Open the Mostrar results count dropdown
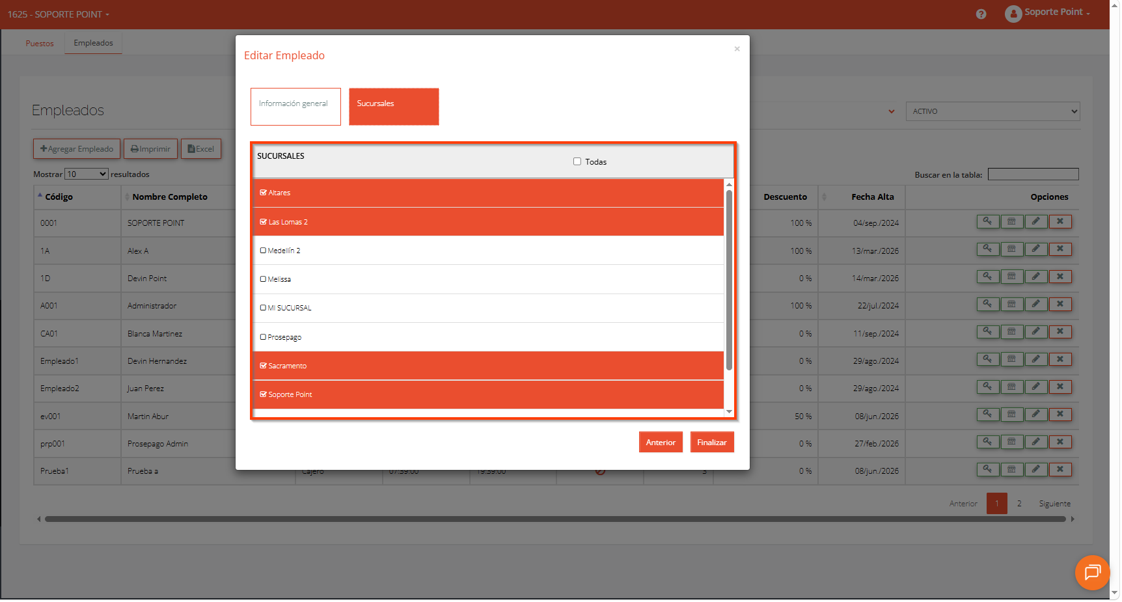Screen dimensions: 1122x602 86,174
